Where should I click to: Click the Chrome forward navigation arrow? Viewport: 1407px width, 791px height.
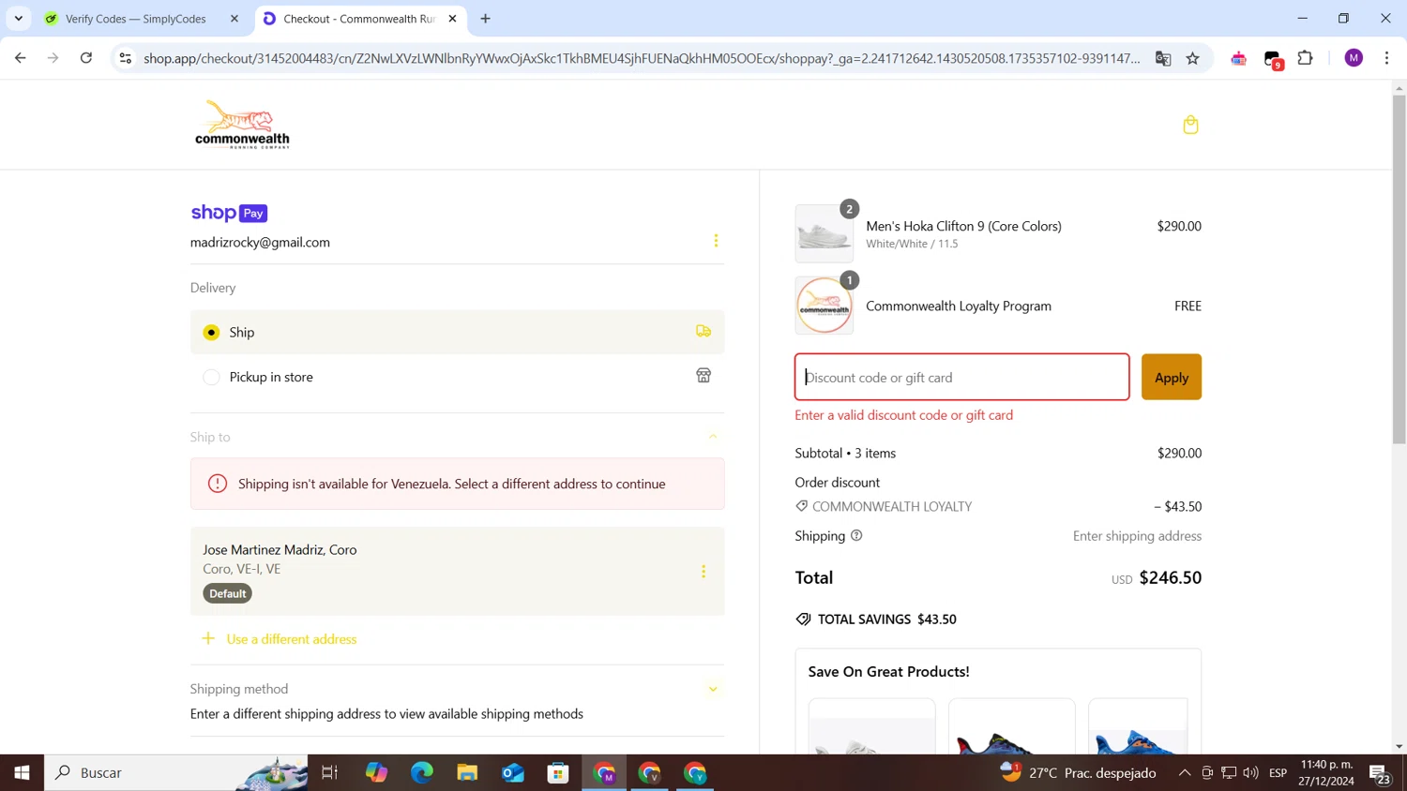pos(53,58)
